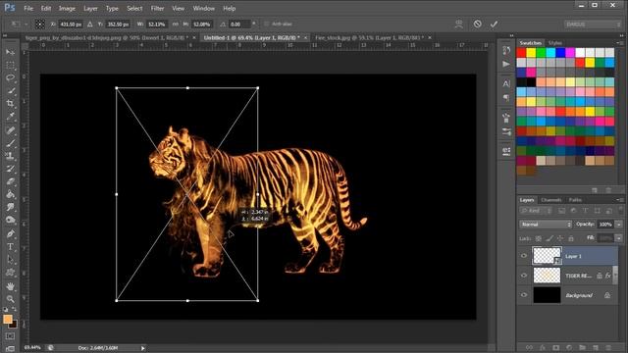This screenshot has height=353, width=628.
Task: Open the Paragraph panel icon
Action: [506, 98]
